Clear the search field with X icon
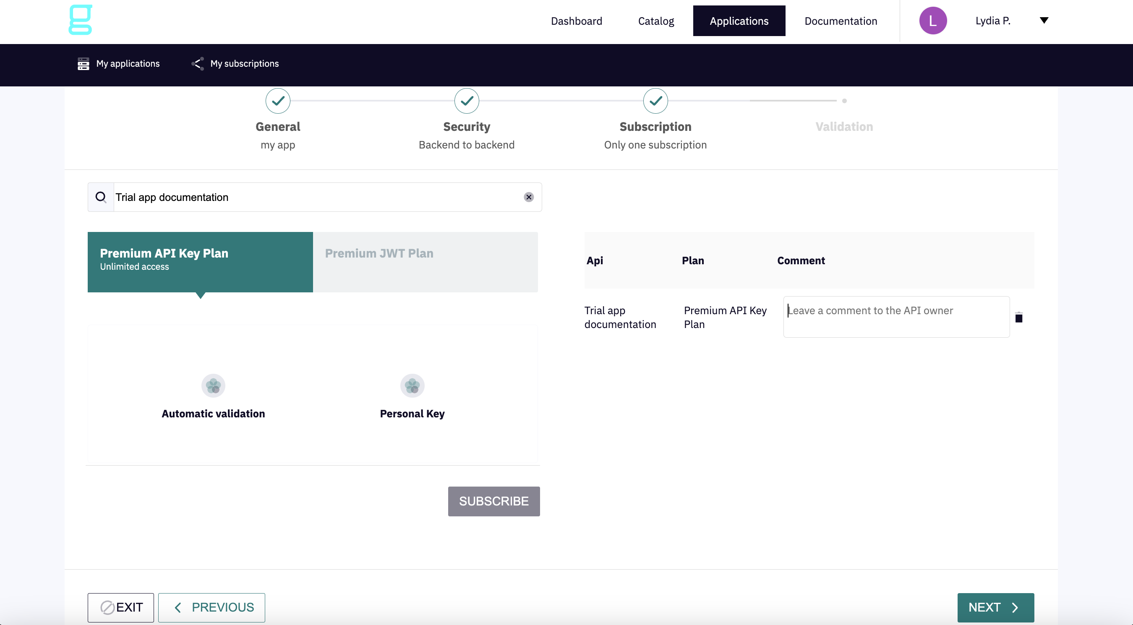The image size is (1133, 625). click(529, 197)
